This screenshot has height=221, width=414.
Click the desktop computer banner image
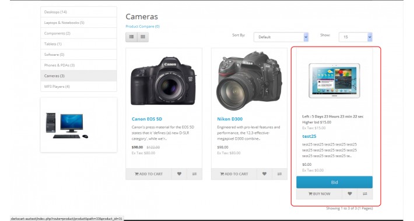67,126
